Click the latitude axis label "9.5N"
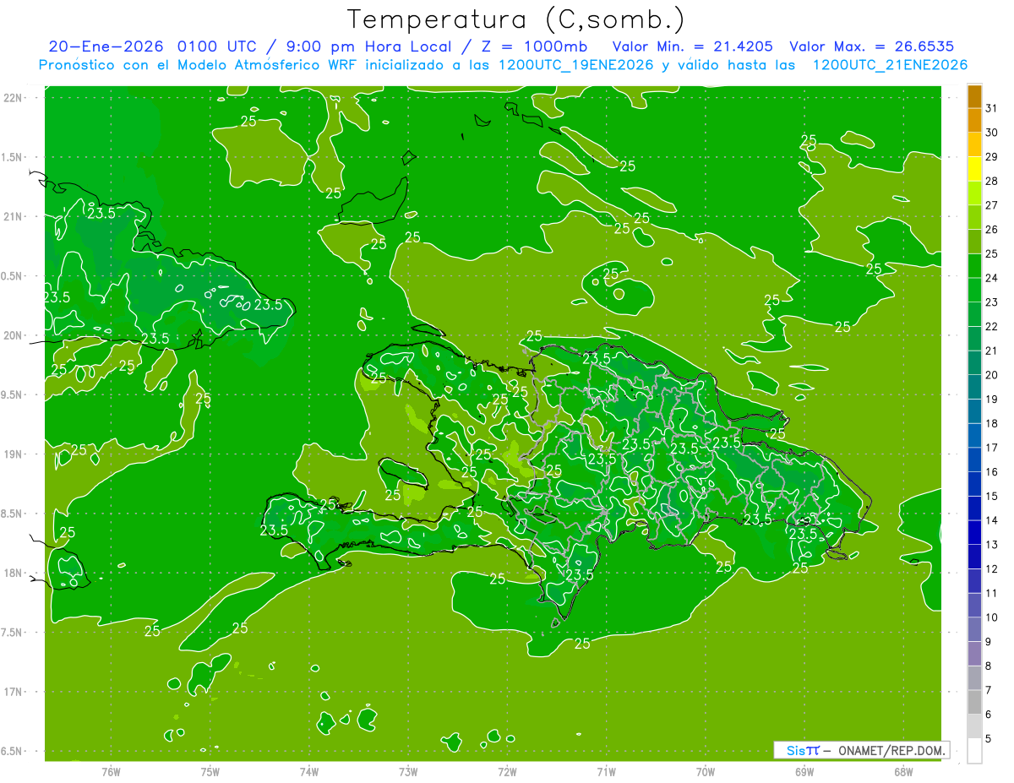Screen dimensions: 1014x783 tap(13, 395)
